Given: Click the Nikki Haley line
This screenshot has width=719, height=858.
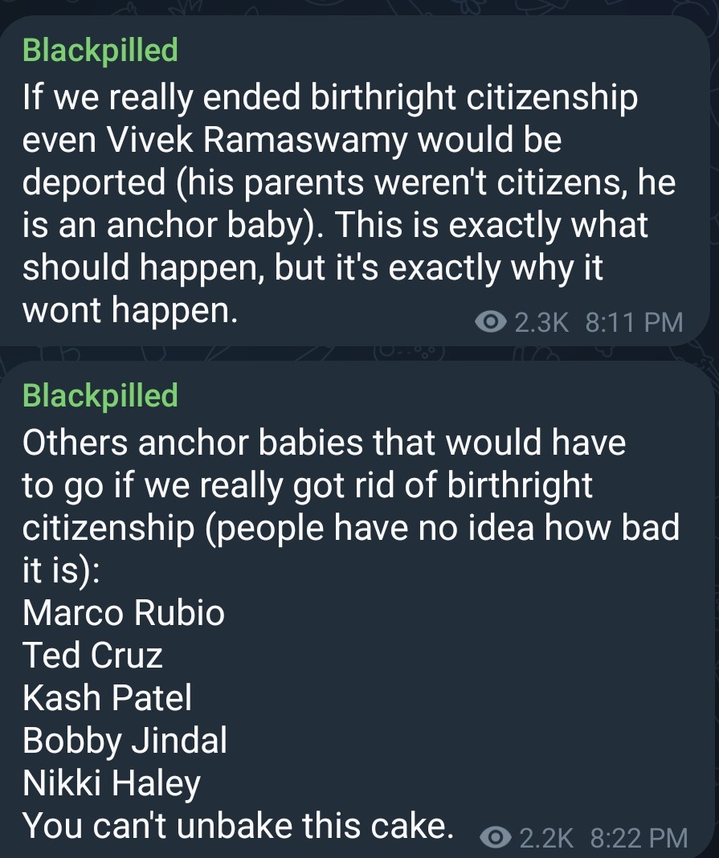Looking at the screenshot, I should [112, 783].
